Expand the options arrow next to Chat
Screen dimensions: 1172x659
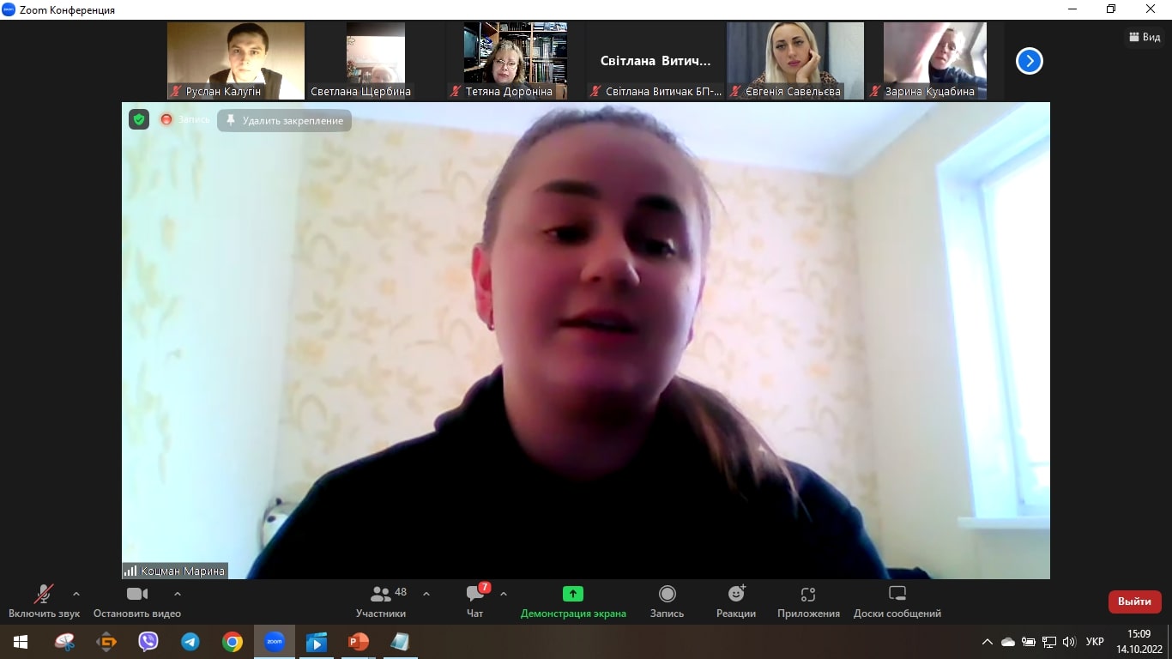click(x=504, y=593)
